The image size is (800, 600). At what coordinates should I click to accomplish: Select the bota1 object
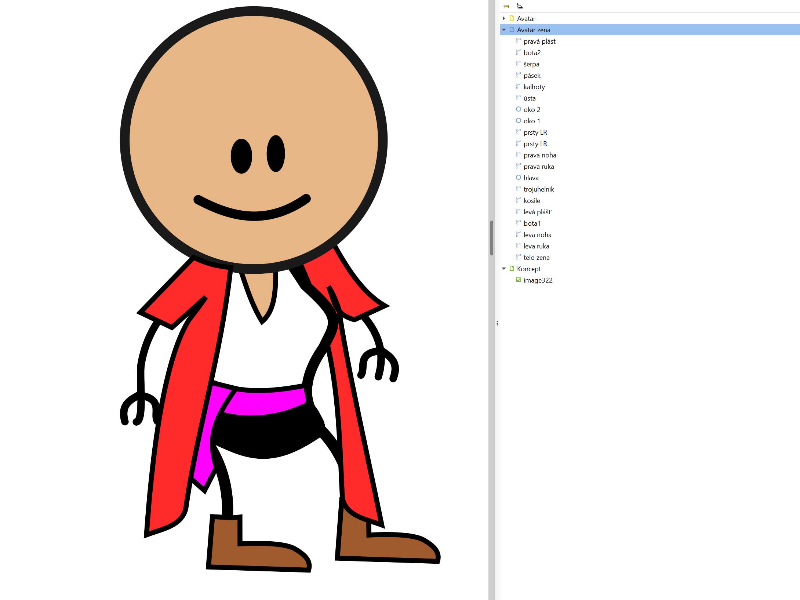[532, 223]
